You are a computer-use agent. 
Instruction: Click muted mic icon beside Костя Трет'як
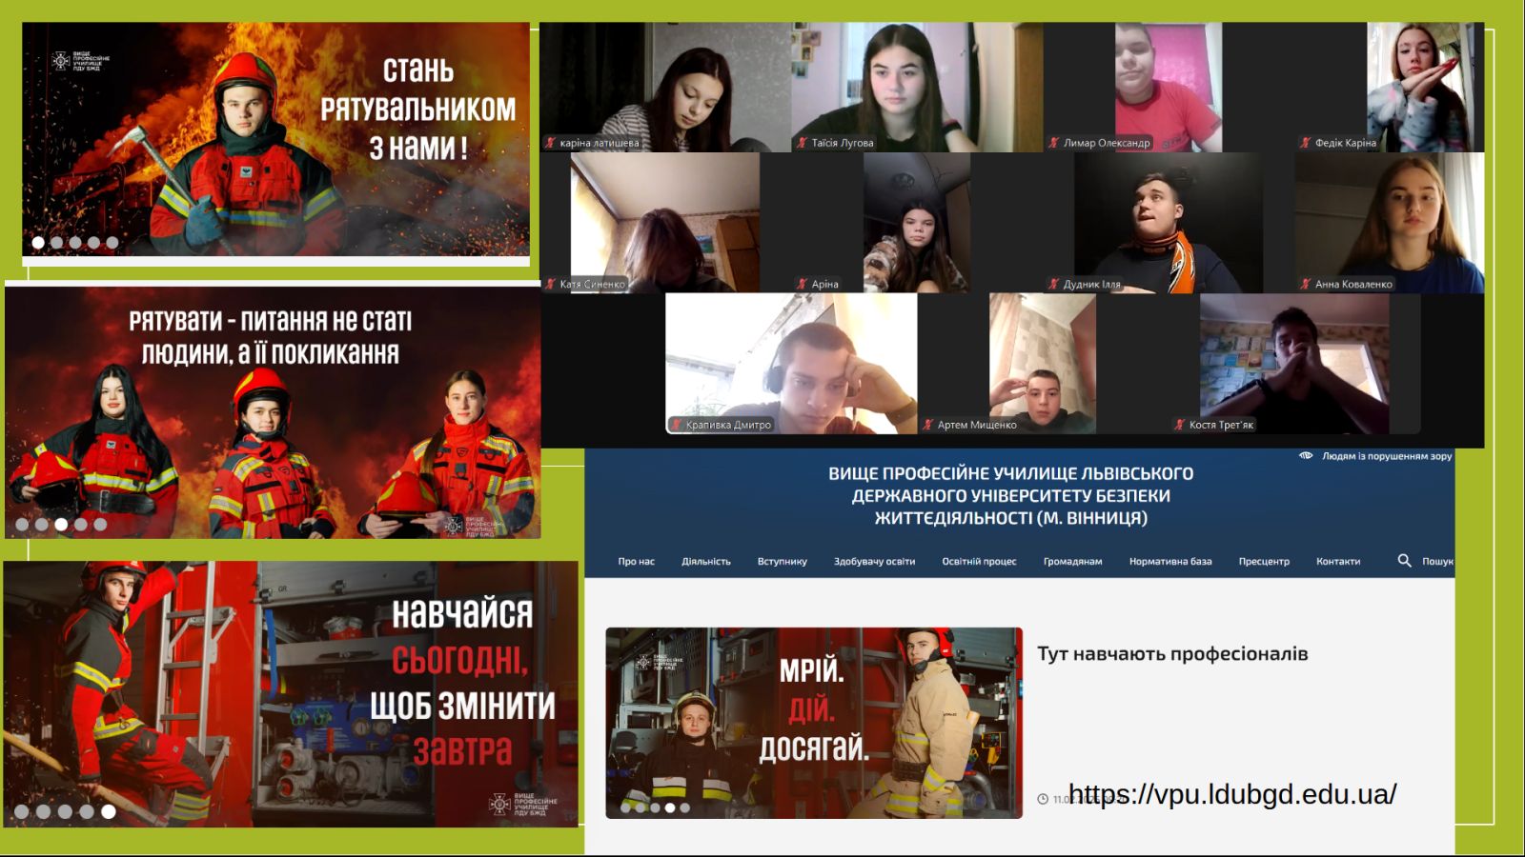coord(1180,425)
